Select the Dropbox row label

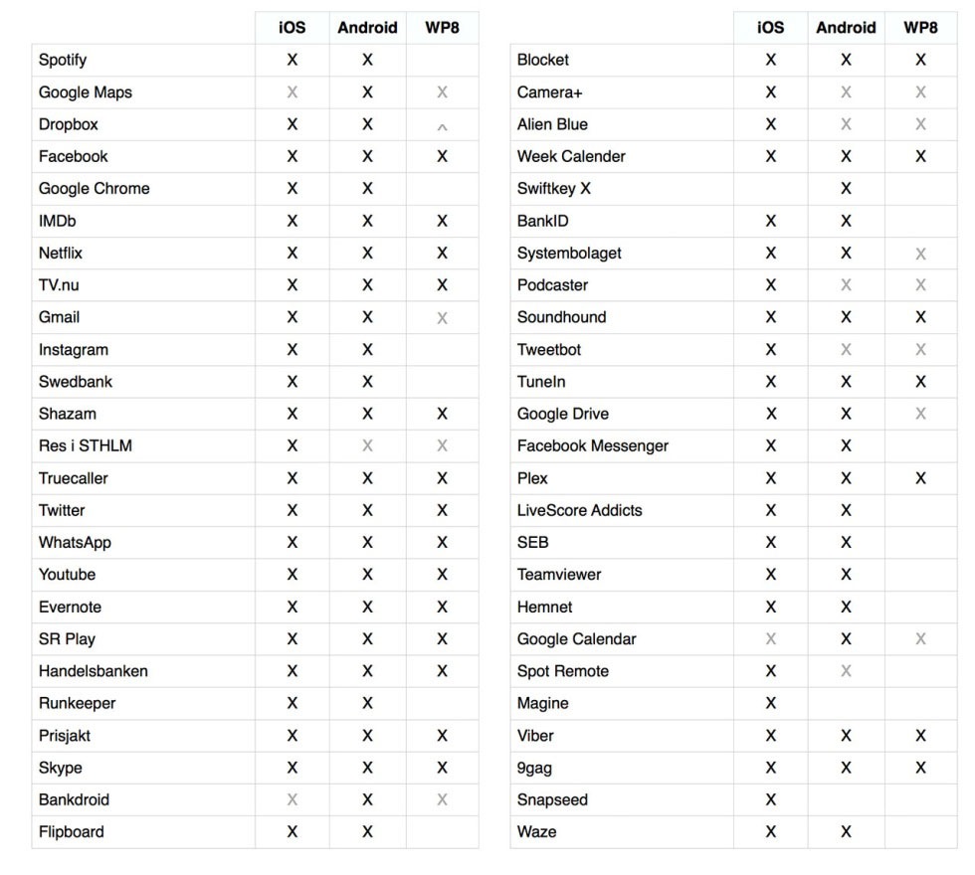tap(69, 124)
